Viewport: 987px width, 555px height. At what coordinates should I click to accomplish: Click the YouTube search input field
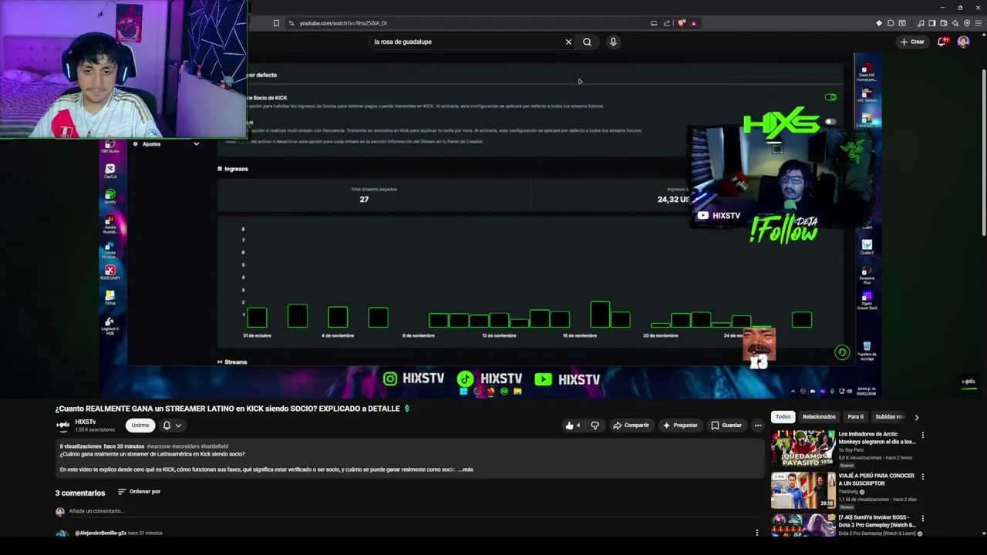click(x=467, y=42)
